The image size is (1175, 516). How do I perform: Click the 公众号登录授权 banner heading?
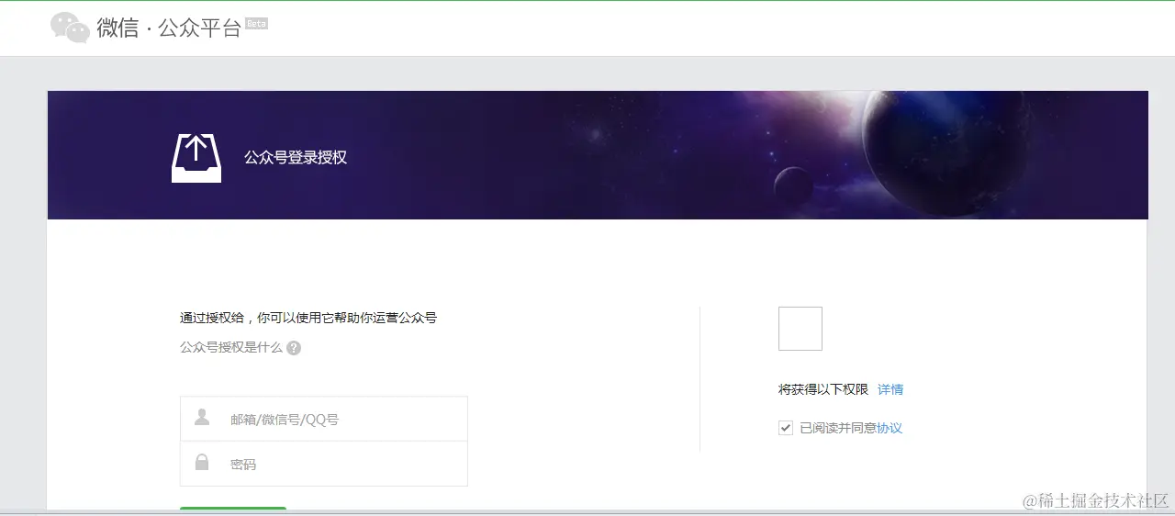[296, 157]
